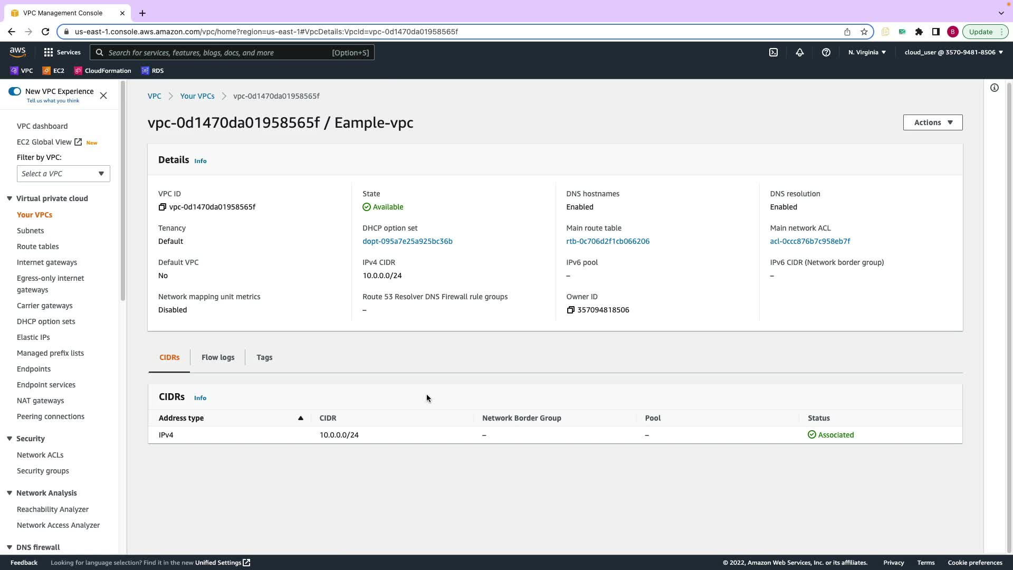Switch to the Flow logs tab
The image size is (1013, 570).
[x=218, y=357]
